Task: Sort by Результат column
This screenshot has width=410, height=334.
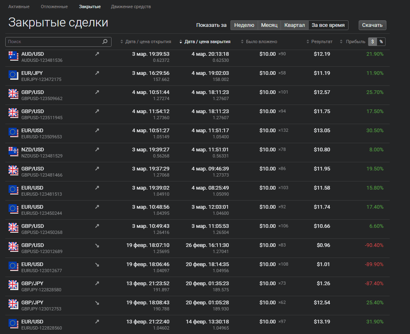Action: point(319,41)
